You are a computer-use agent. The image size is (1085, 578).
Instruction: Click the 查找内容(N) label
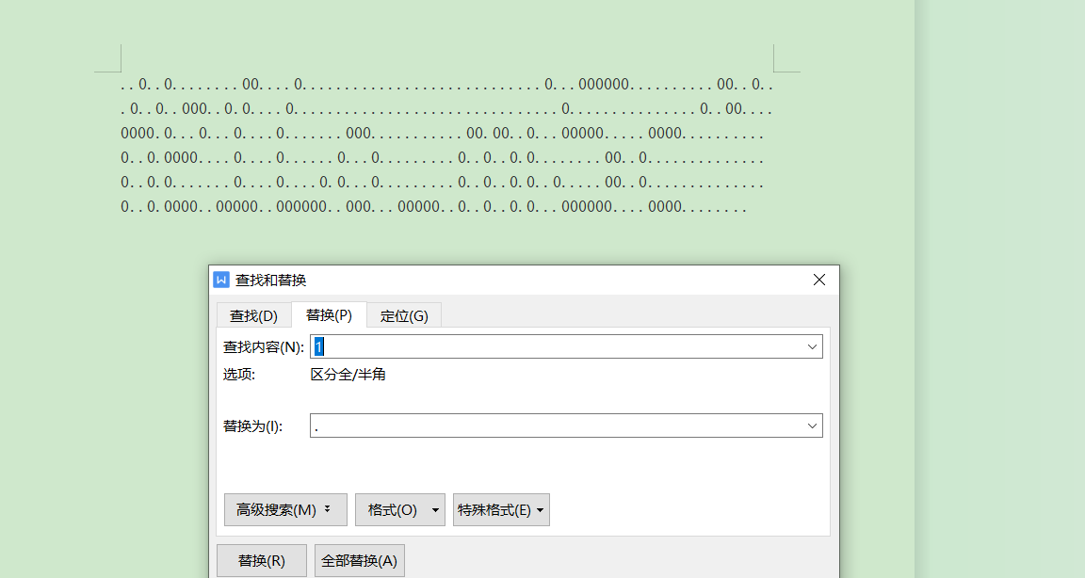coord(263,346)
